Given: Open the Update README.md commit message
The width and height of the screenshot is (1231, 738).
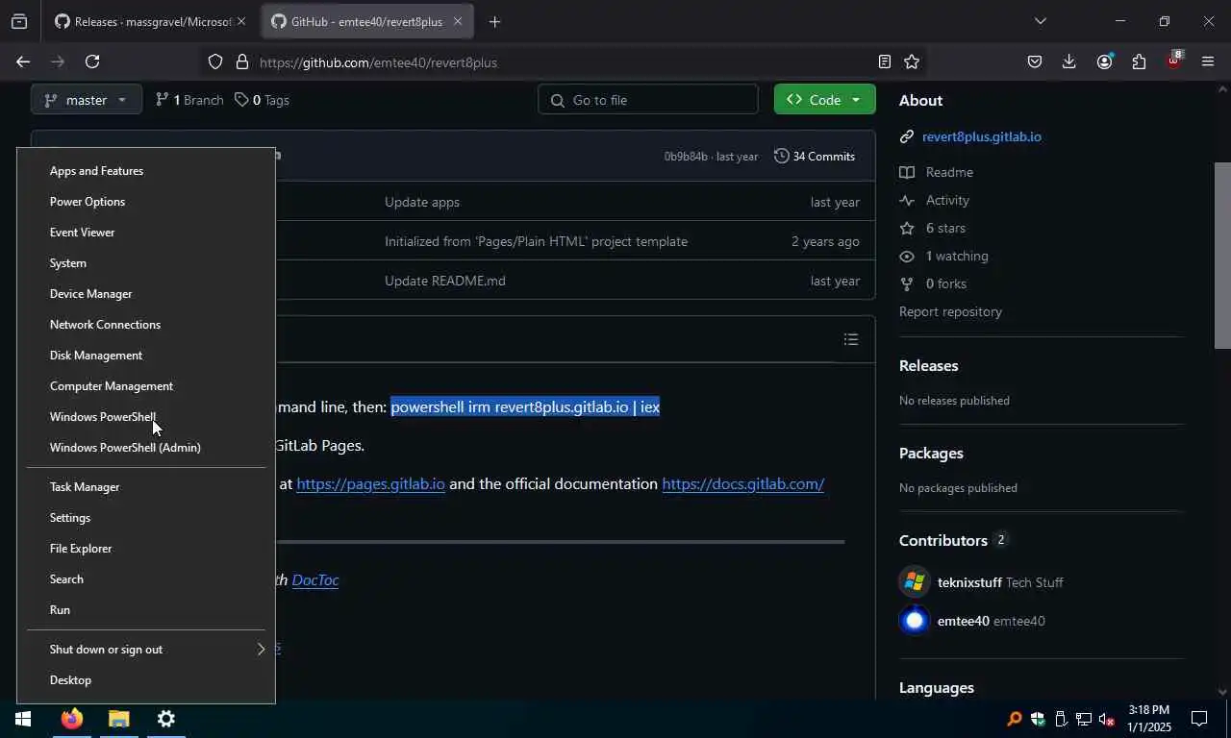Looking at the screenshot, I should [x=445, y=281].
